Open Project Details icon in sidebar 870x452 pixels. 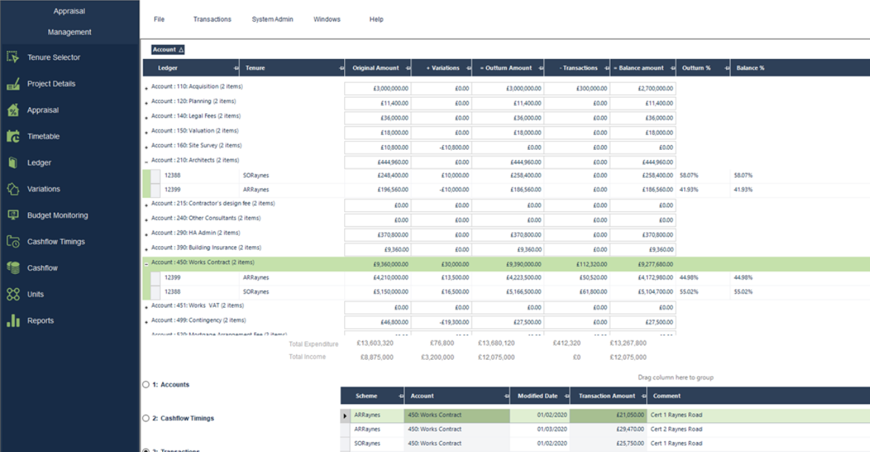pyautogui.click(x=13, y=84)
